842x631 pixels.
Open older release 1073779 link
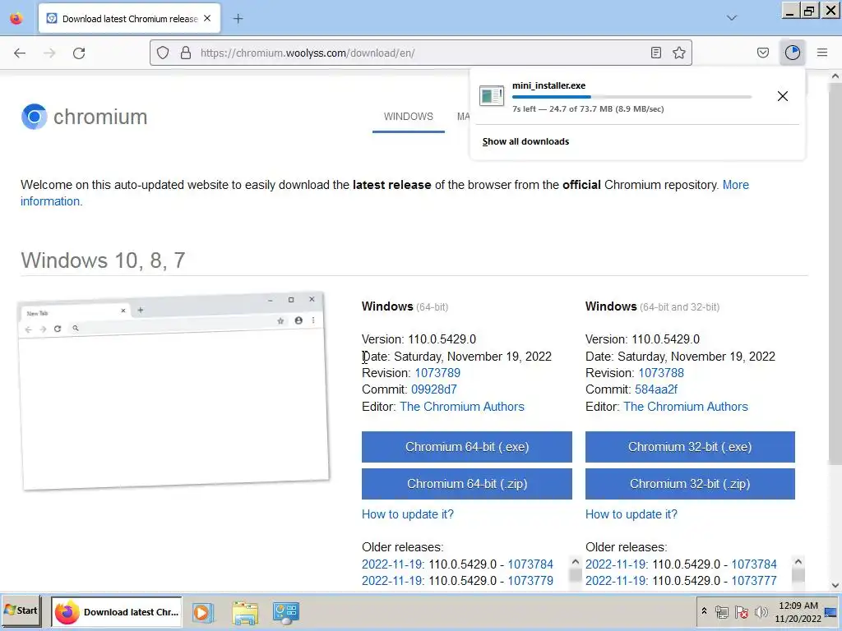[x=530, y=581]
